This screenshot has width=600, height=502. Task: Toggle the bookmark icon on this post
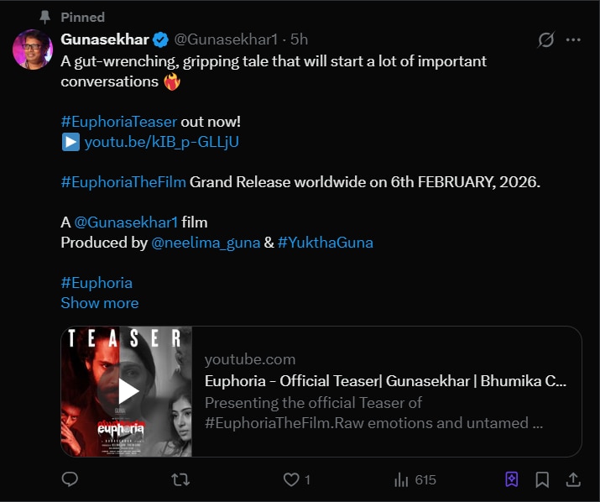[542, 479]
